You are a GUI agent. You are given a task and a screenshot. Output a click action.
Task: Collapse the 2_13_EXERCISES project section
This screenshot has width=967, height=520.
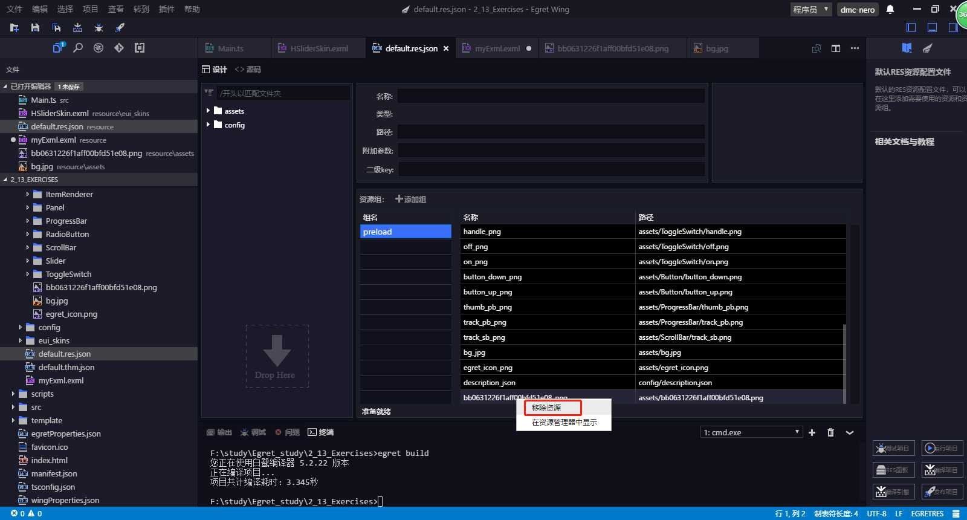point(99,180)
